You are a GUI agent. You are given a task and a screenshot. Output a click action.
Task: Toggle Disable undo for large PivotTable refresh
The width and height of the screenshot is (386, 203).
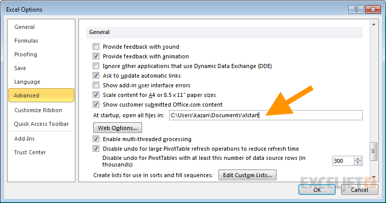(x=96, y=149)
